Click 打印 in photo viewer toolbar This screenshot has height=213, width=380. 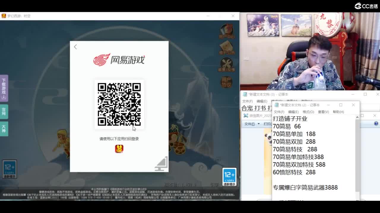coord(267,124)
